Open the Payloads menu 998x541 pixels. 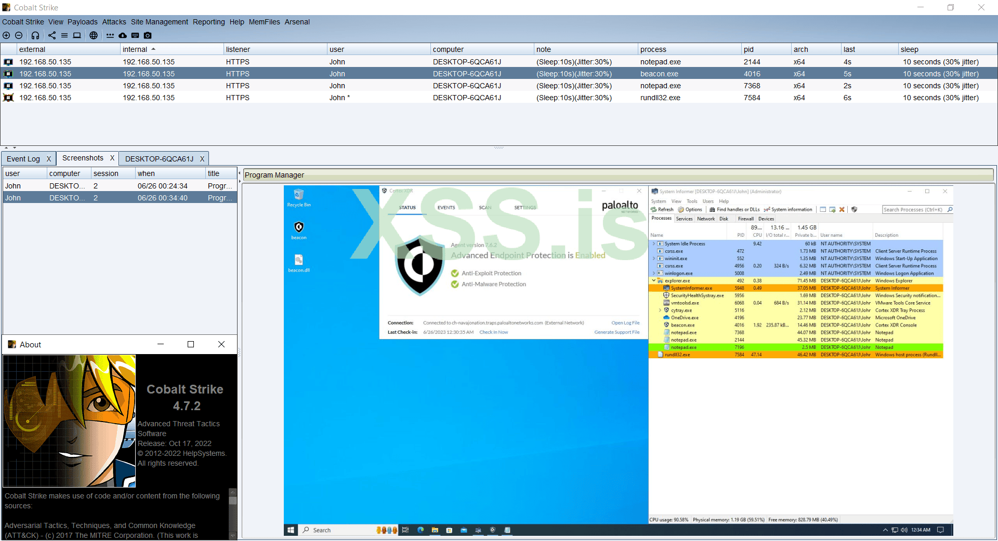(83, 22)
